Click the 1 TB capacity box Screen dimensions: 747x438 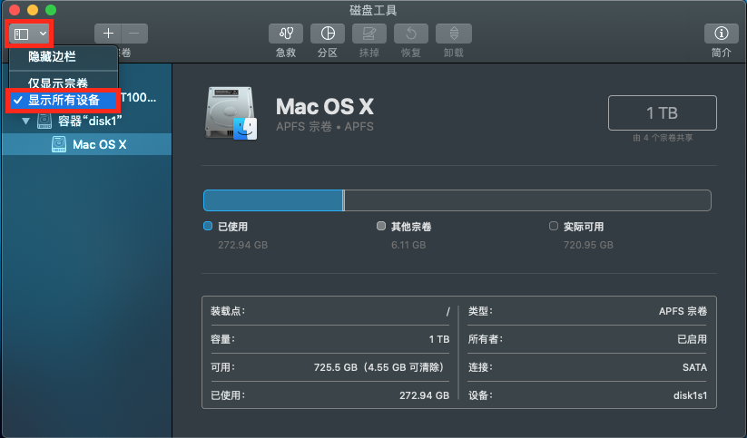(x=662, y=113)
